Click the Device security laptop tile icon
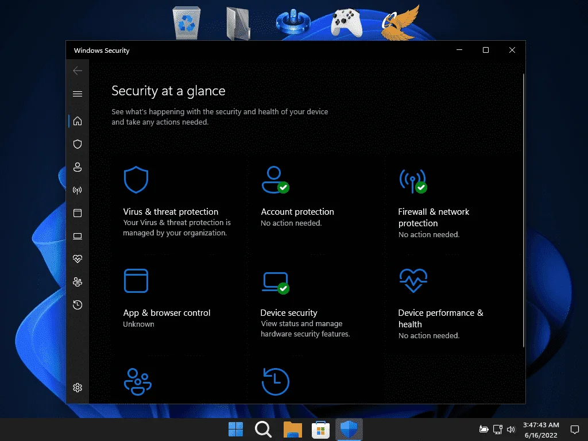The image size is (588, 441). point(276,283)
